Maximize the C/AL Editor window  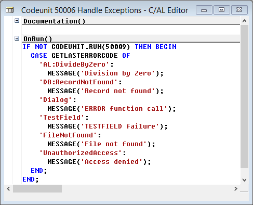coord(222,10)
